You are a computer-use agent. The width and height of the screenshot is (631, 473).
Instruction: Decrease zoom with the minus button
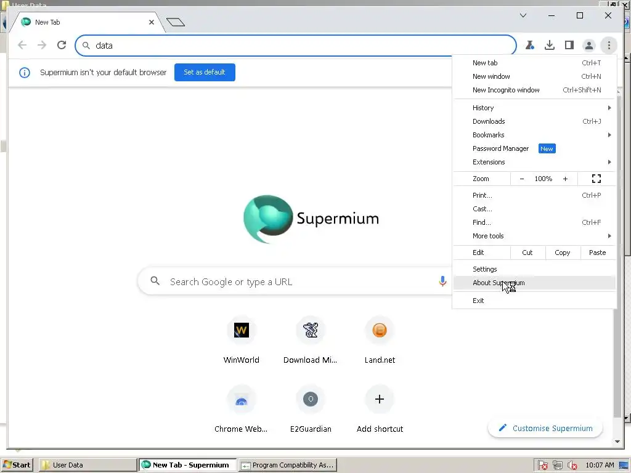pos(521,179)
